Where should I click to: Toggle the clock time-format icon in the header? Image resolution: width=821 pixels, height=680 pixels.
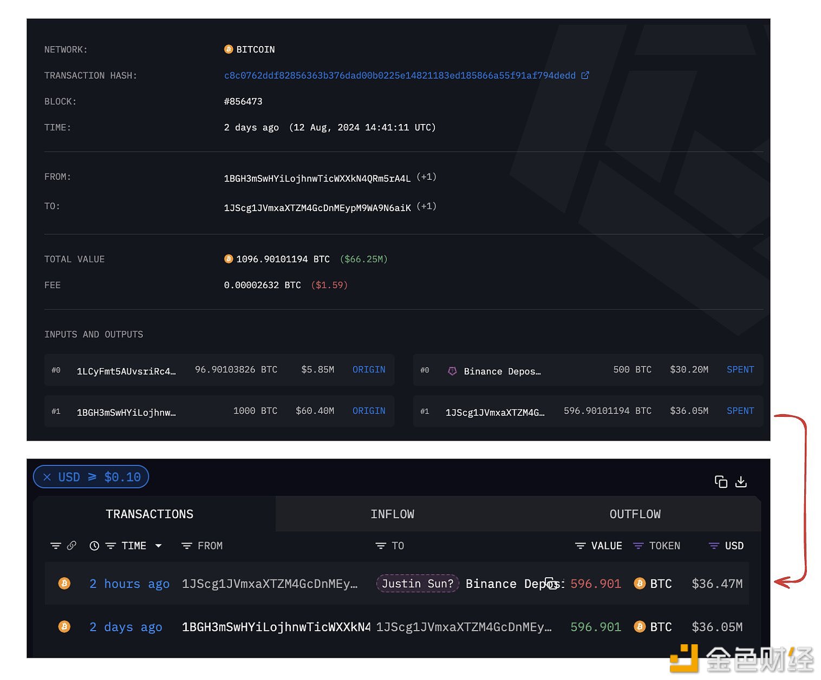[x=94, y=546]
